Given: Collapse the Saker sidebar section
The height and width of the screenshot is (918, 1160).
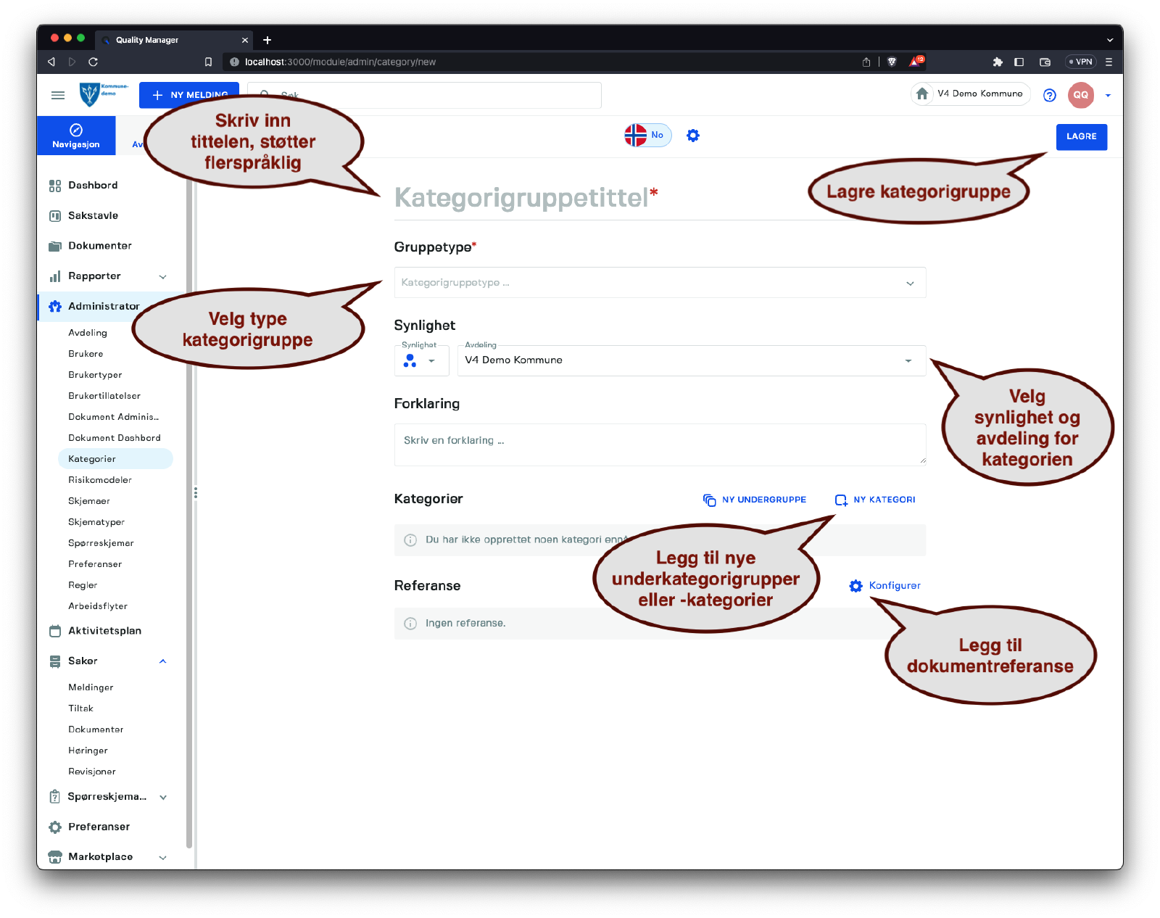Looking at the screenshot, I should click(x=162, y=661).
